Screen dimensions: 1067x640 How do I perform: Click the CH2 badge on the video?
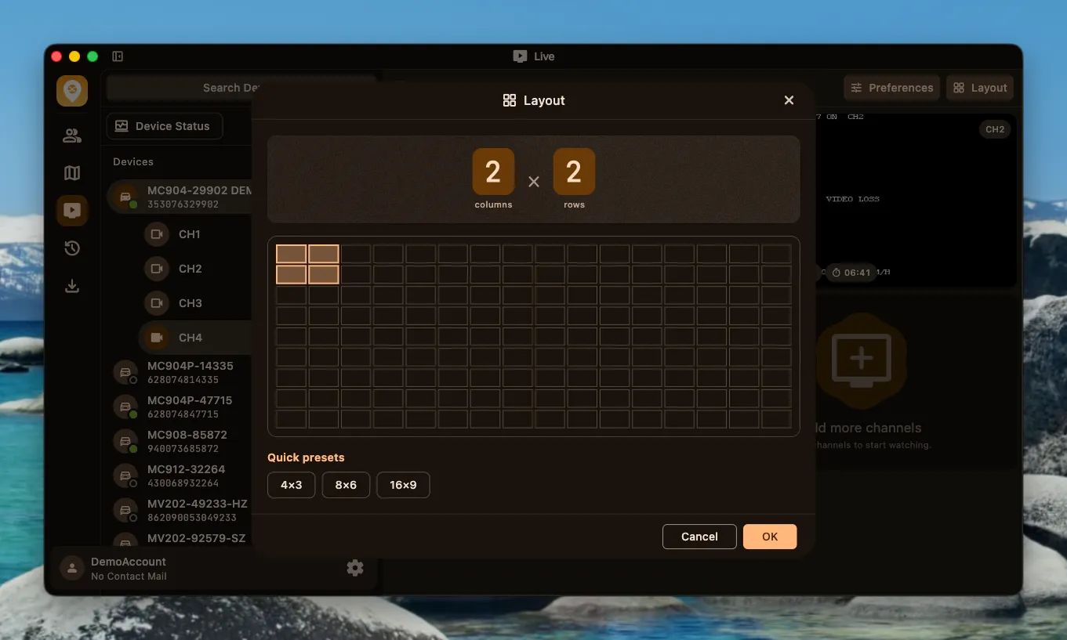click(995, 129)
